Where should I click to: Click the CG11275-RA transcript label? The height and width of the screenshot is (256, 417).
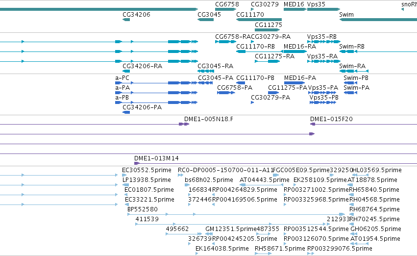click(274, 56)
